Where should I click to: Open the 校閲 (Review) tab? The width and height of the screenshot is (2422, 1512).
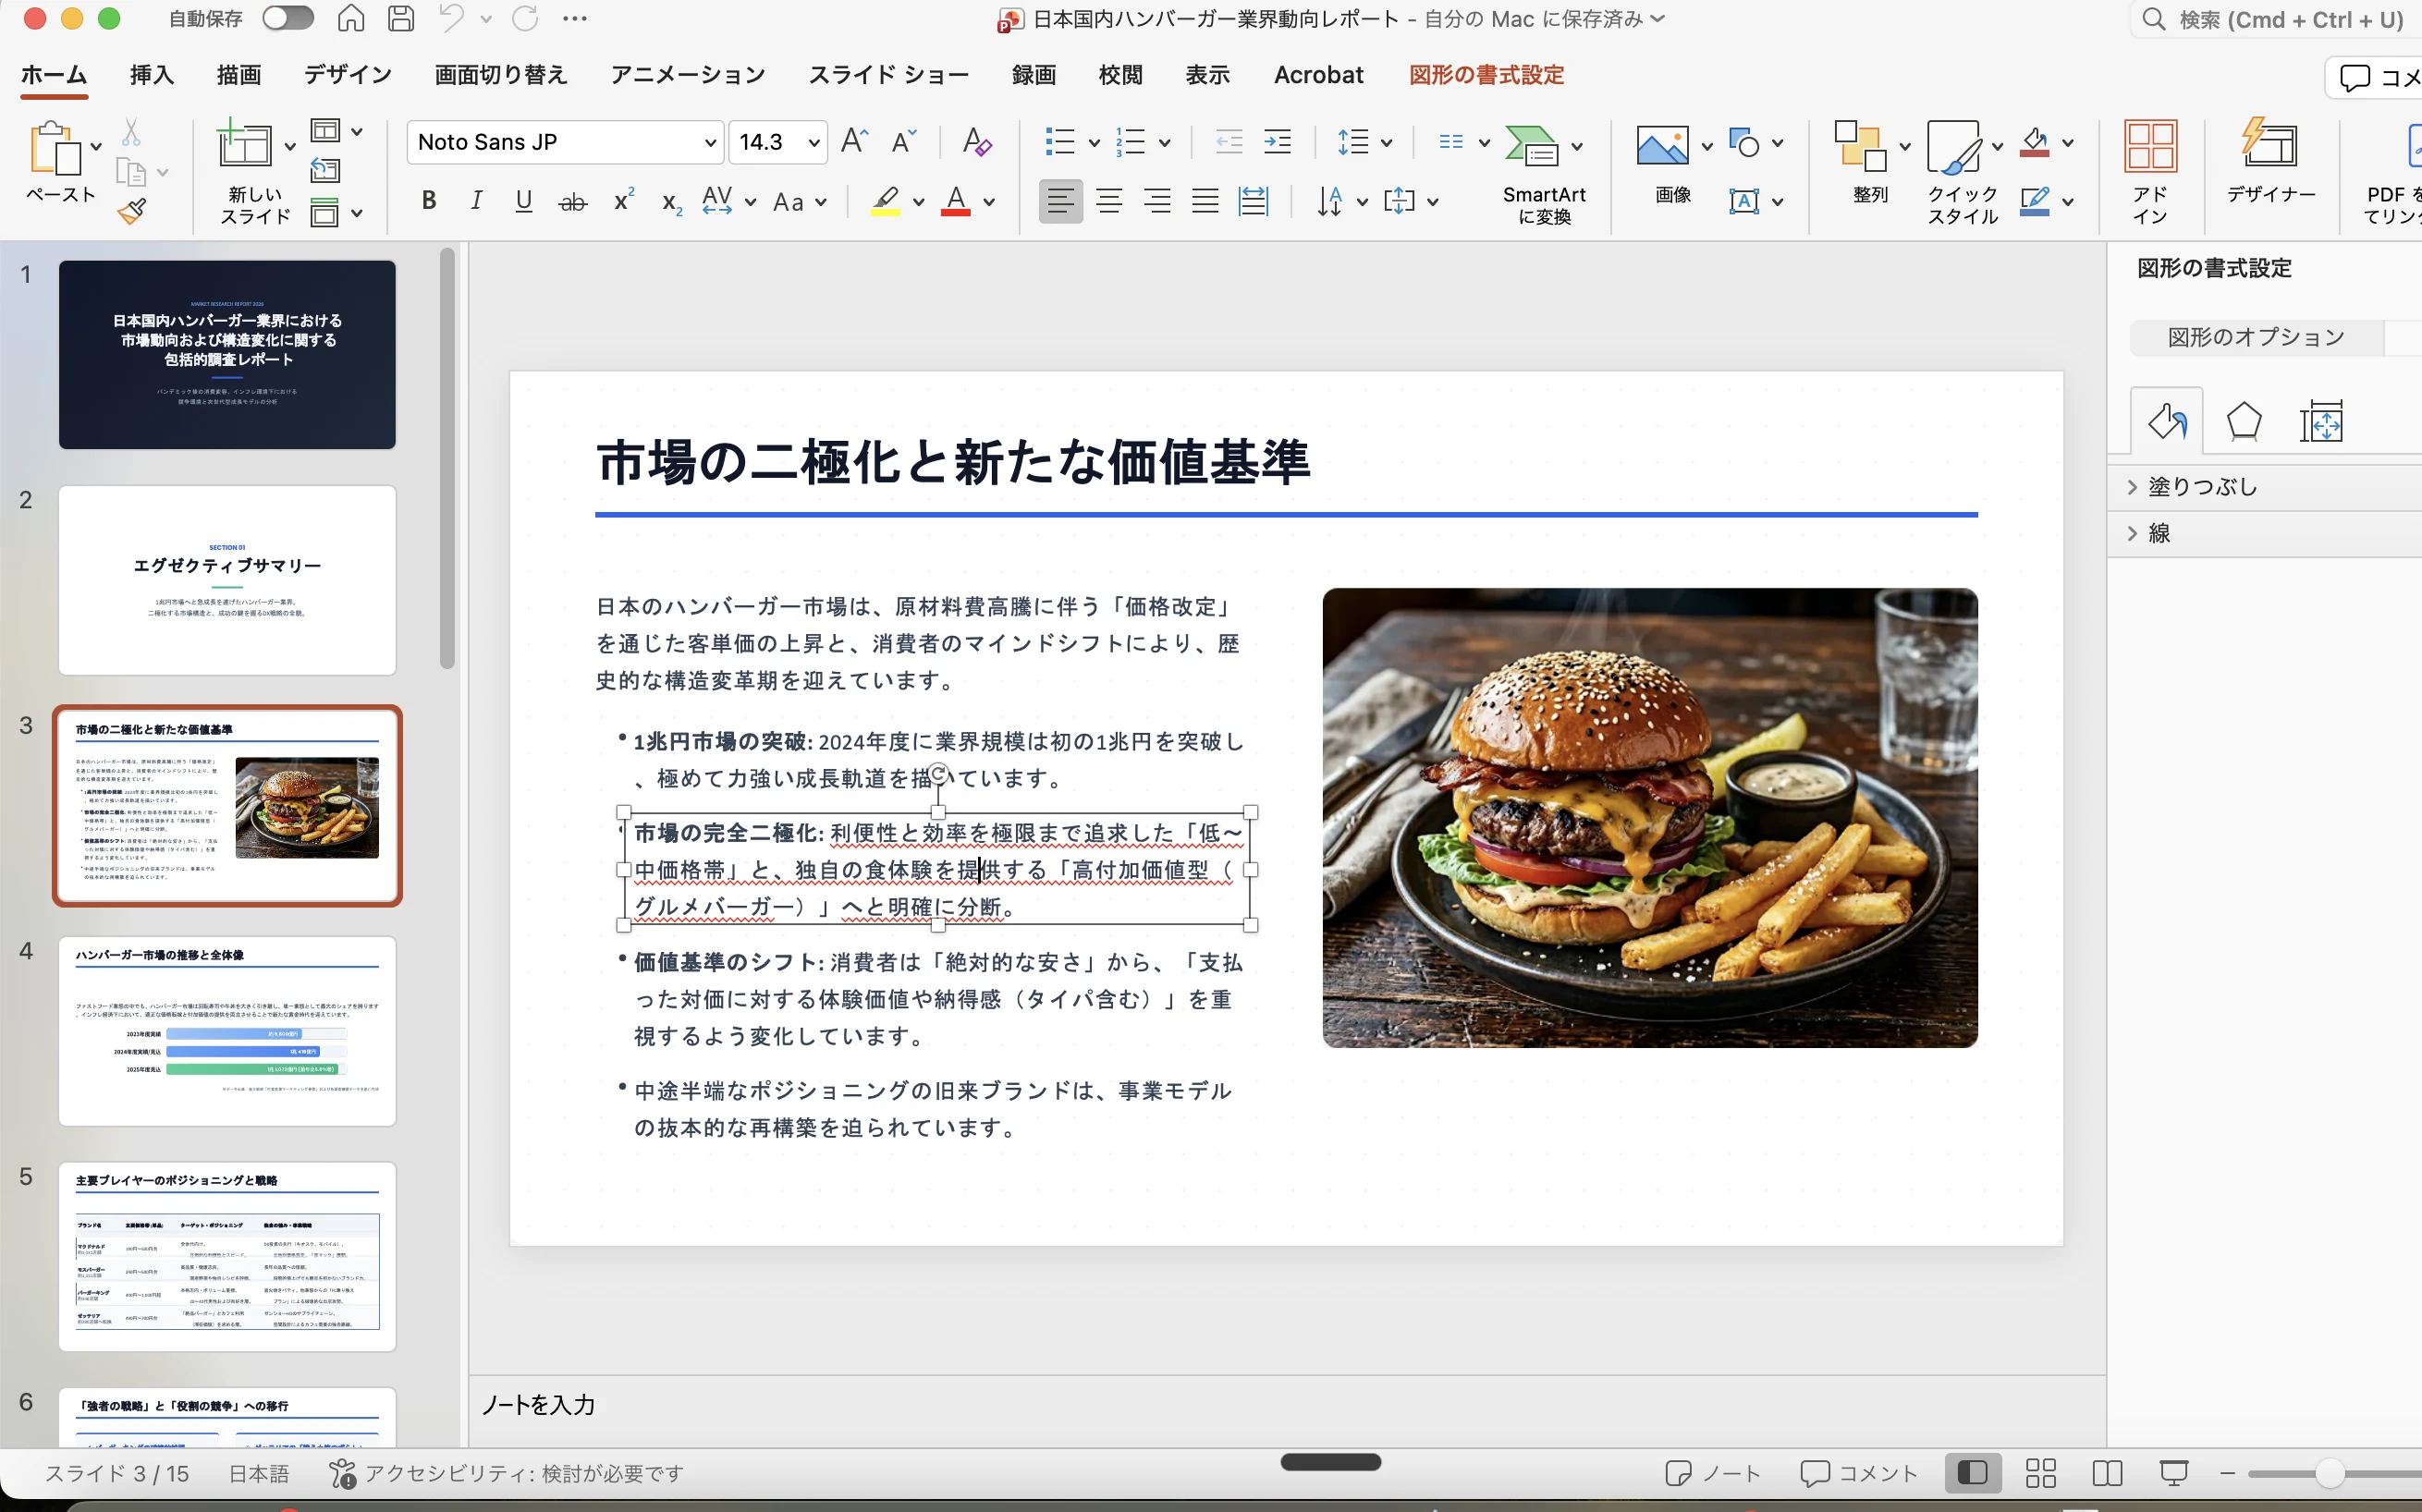(x=1120, y=75)
